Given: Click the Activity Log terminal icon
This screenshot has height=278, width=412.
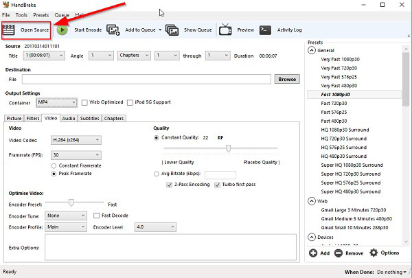Looking at the screenshot, I should pos(265,30).
